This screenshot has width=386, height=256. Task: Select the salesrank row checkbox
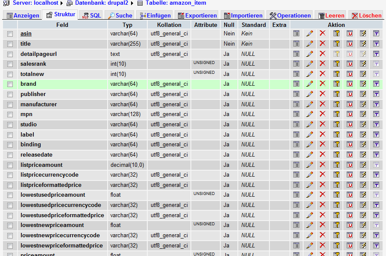(x=10, y=64)
